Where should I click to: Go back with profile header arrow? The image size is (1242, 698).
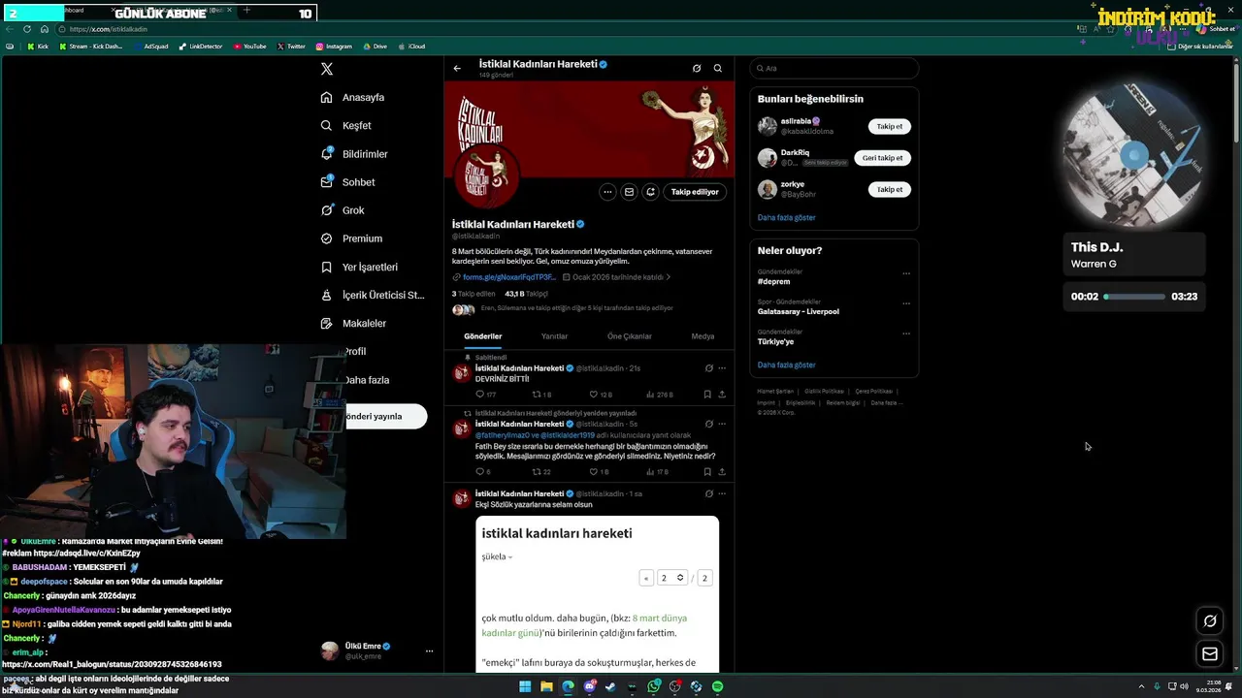(457, 69)
